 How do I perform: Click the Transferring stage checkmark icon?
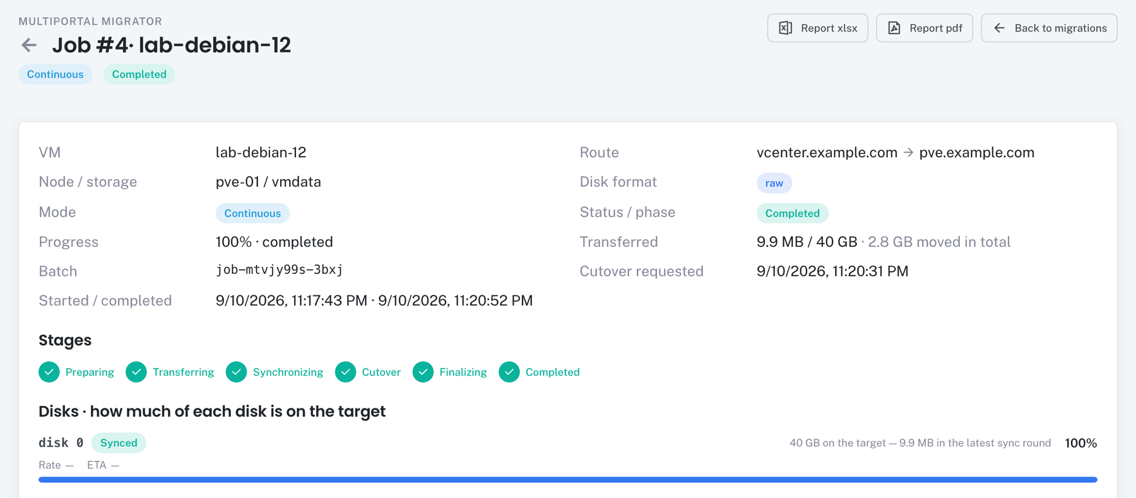pos(136,372)
